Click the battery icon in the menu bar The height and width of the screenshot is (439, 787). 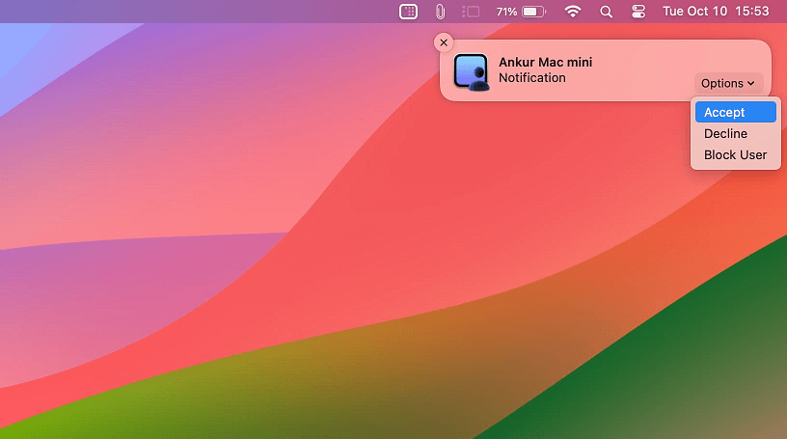click(x=534, y=12)
